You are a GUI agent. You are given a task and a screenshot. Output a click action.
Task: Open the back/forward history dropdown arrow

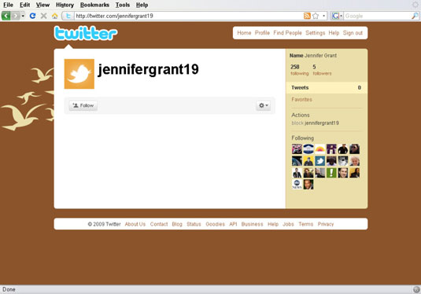tap(23, 16)
